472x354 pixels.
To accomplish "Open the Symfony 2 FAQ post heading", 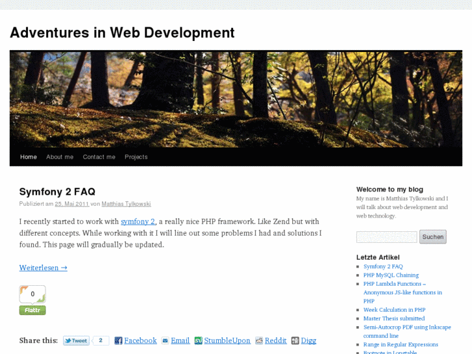I will pyautogui.click(x=57, y=192).
